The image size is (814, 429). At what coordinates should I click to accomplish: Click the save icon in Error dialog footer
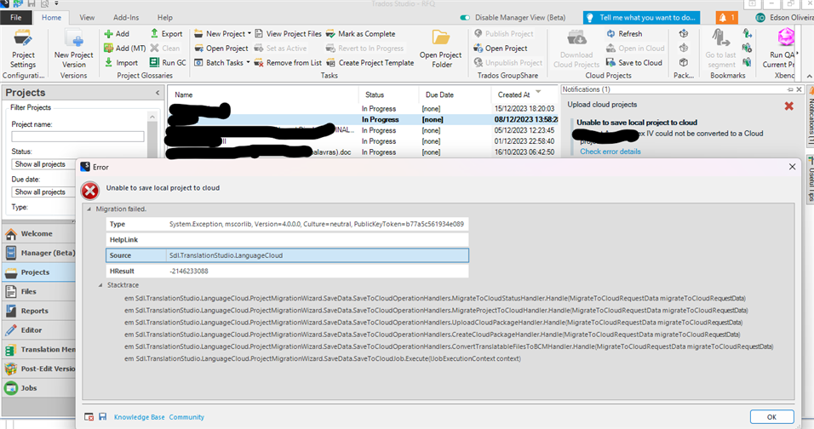(x=103, y=416)
